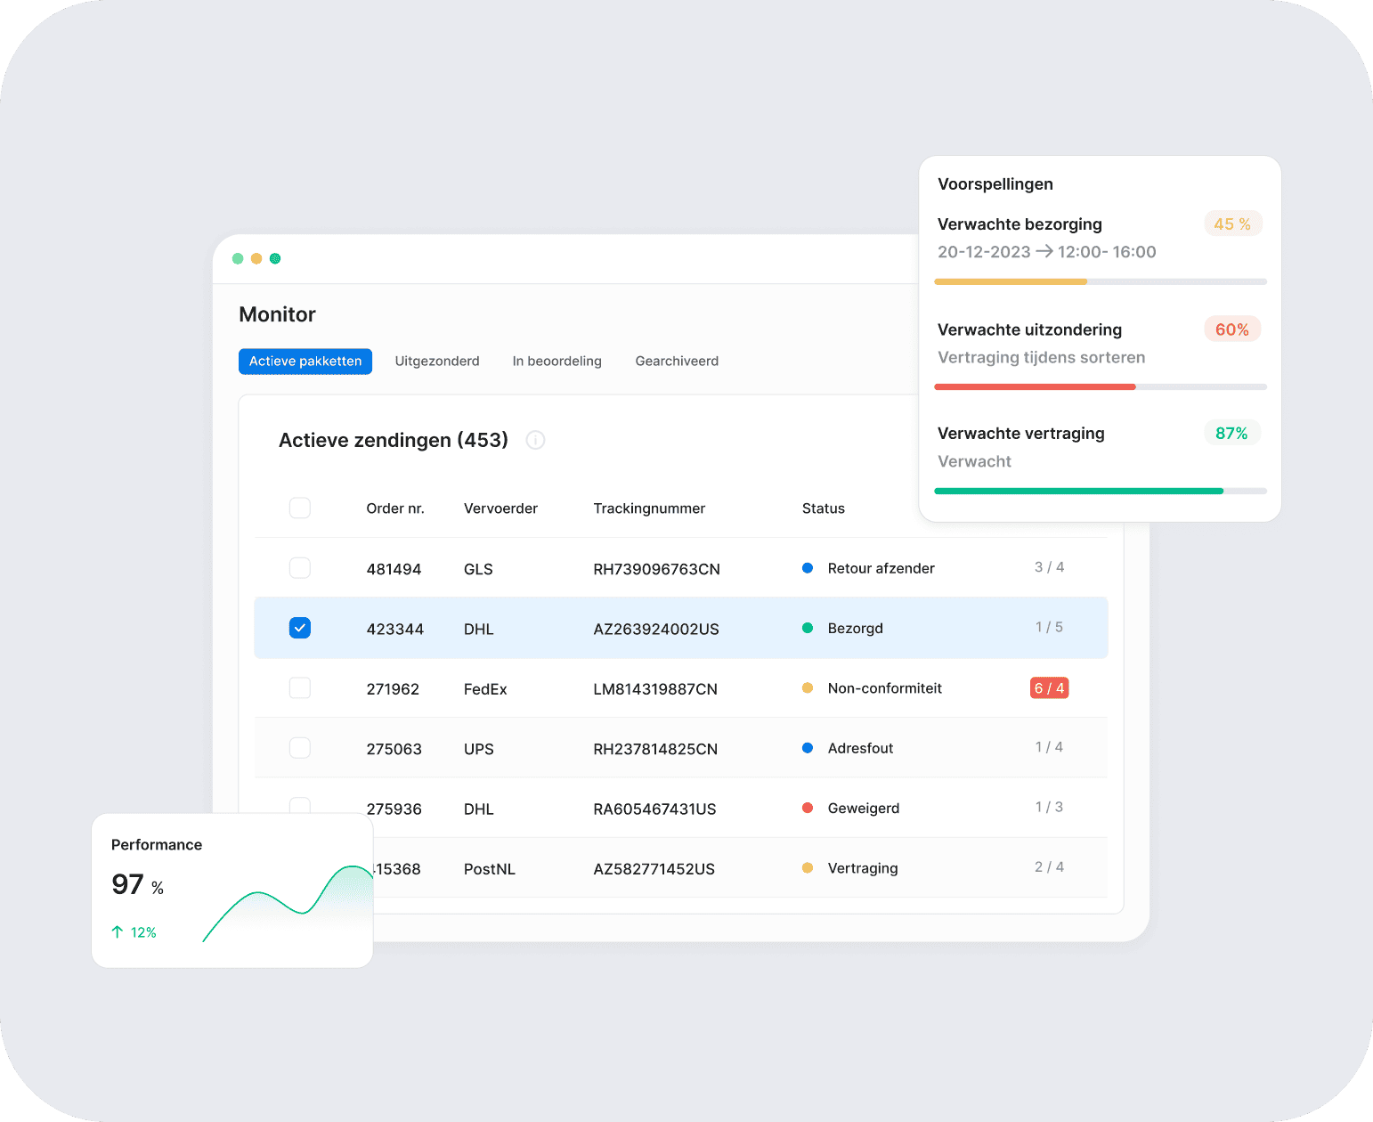Open the Gearchiveerd tab

click(x=677, y=362)
